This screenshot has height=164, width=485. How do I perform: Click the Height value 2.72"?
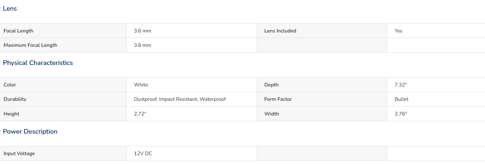click(140, 114)
